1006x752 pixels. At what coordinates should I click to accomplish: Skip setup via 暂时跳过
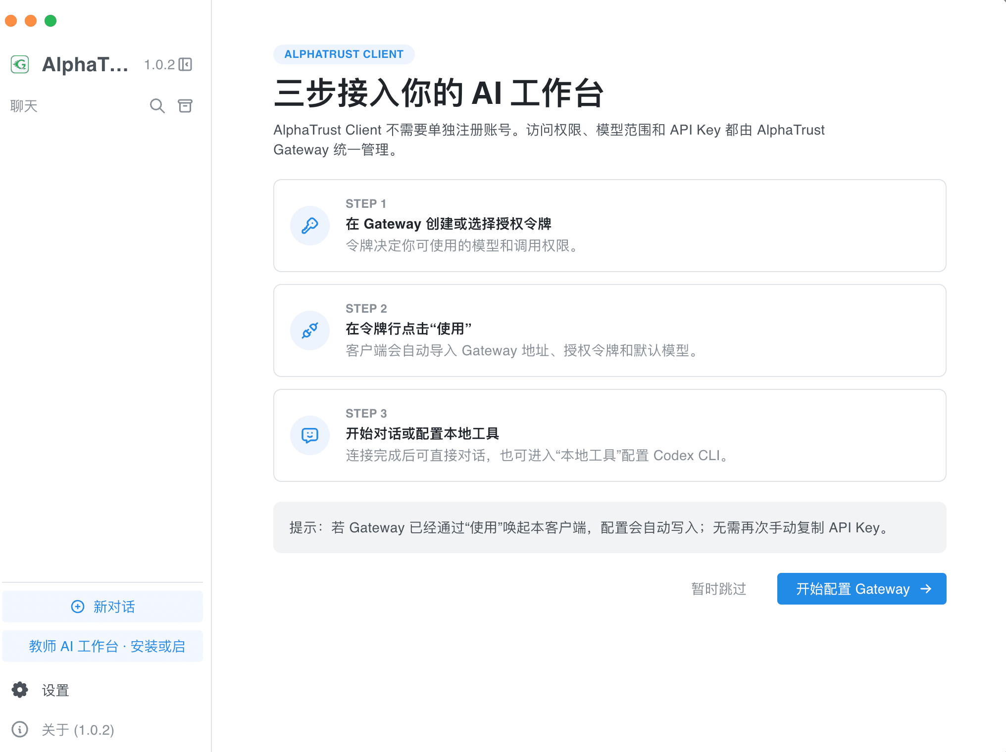tap(719, 589)
